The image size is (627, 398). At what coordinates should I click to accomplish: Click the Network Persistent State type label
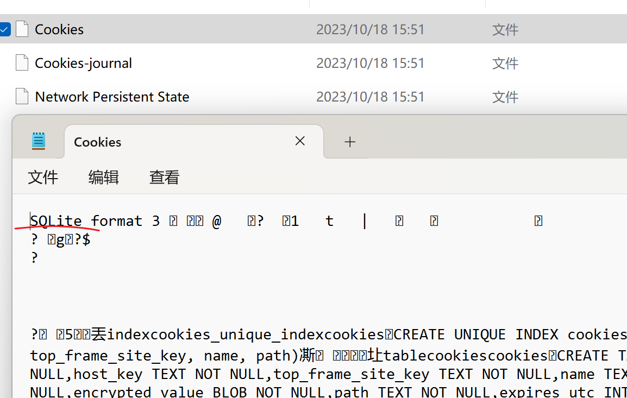pyautogui.click(x=505, y=97)
